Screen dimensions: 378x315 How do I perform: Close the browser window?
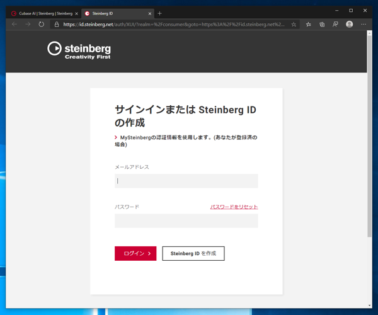365,11
